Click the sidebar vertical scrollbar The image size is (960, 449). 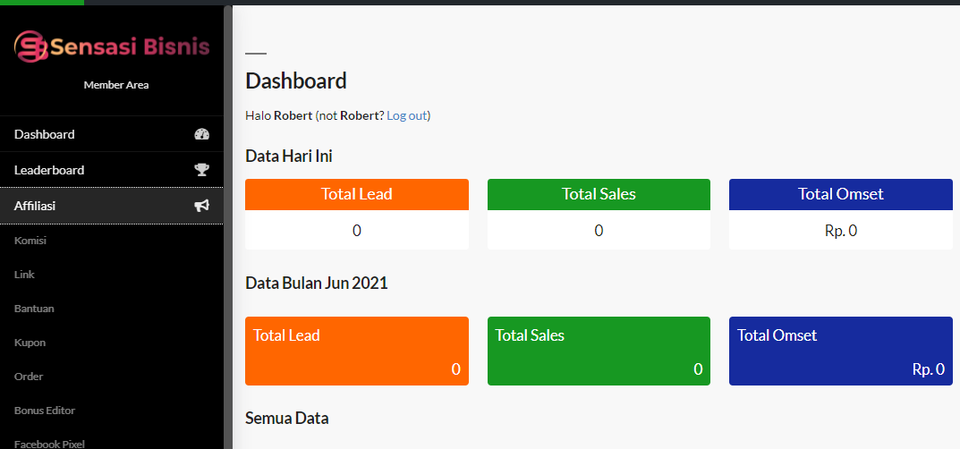pos(228,224)
